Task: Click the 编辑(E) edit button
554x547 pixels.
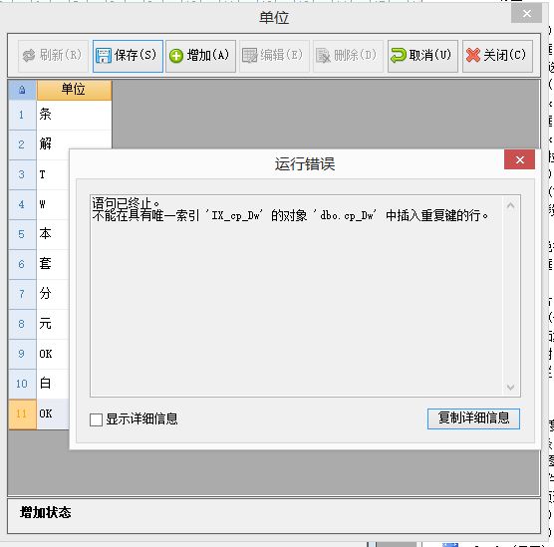Action: click(274, 56)
